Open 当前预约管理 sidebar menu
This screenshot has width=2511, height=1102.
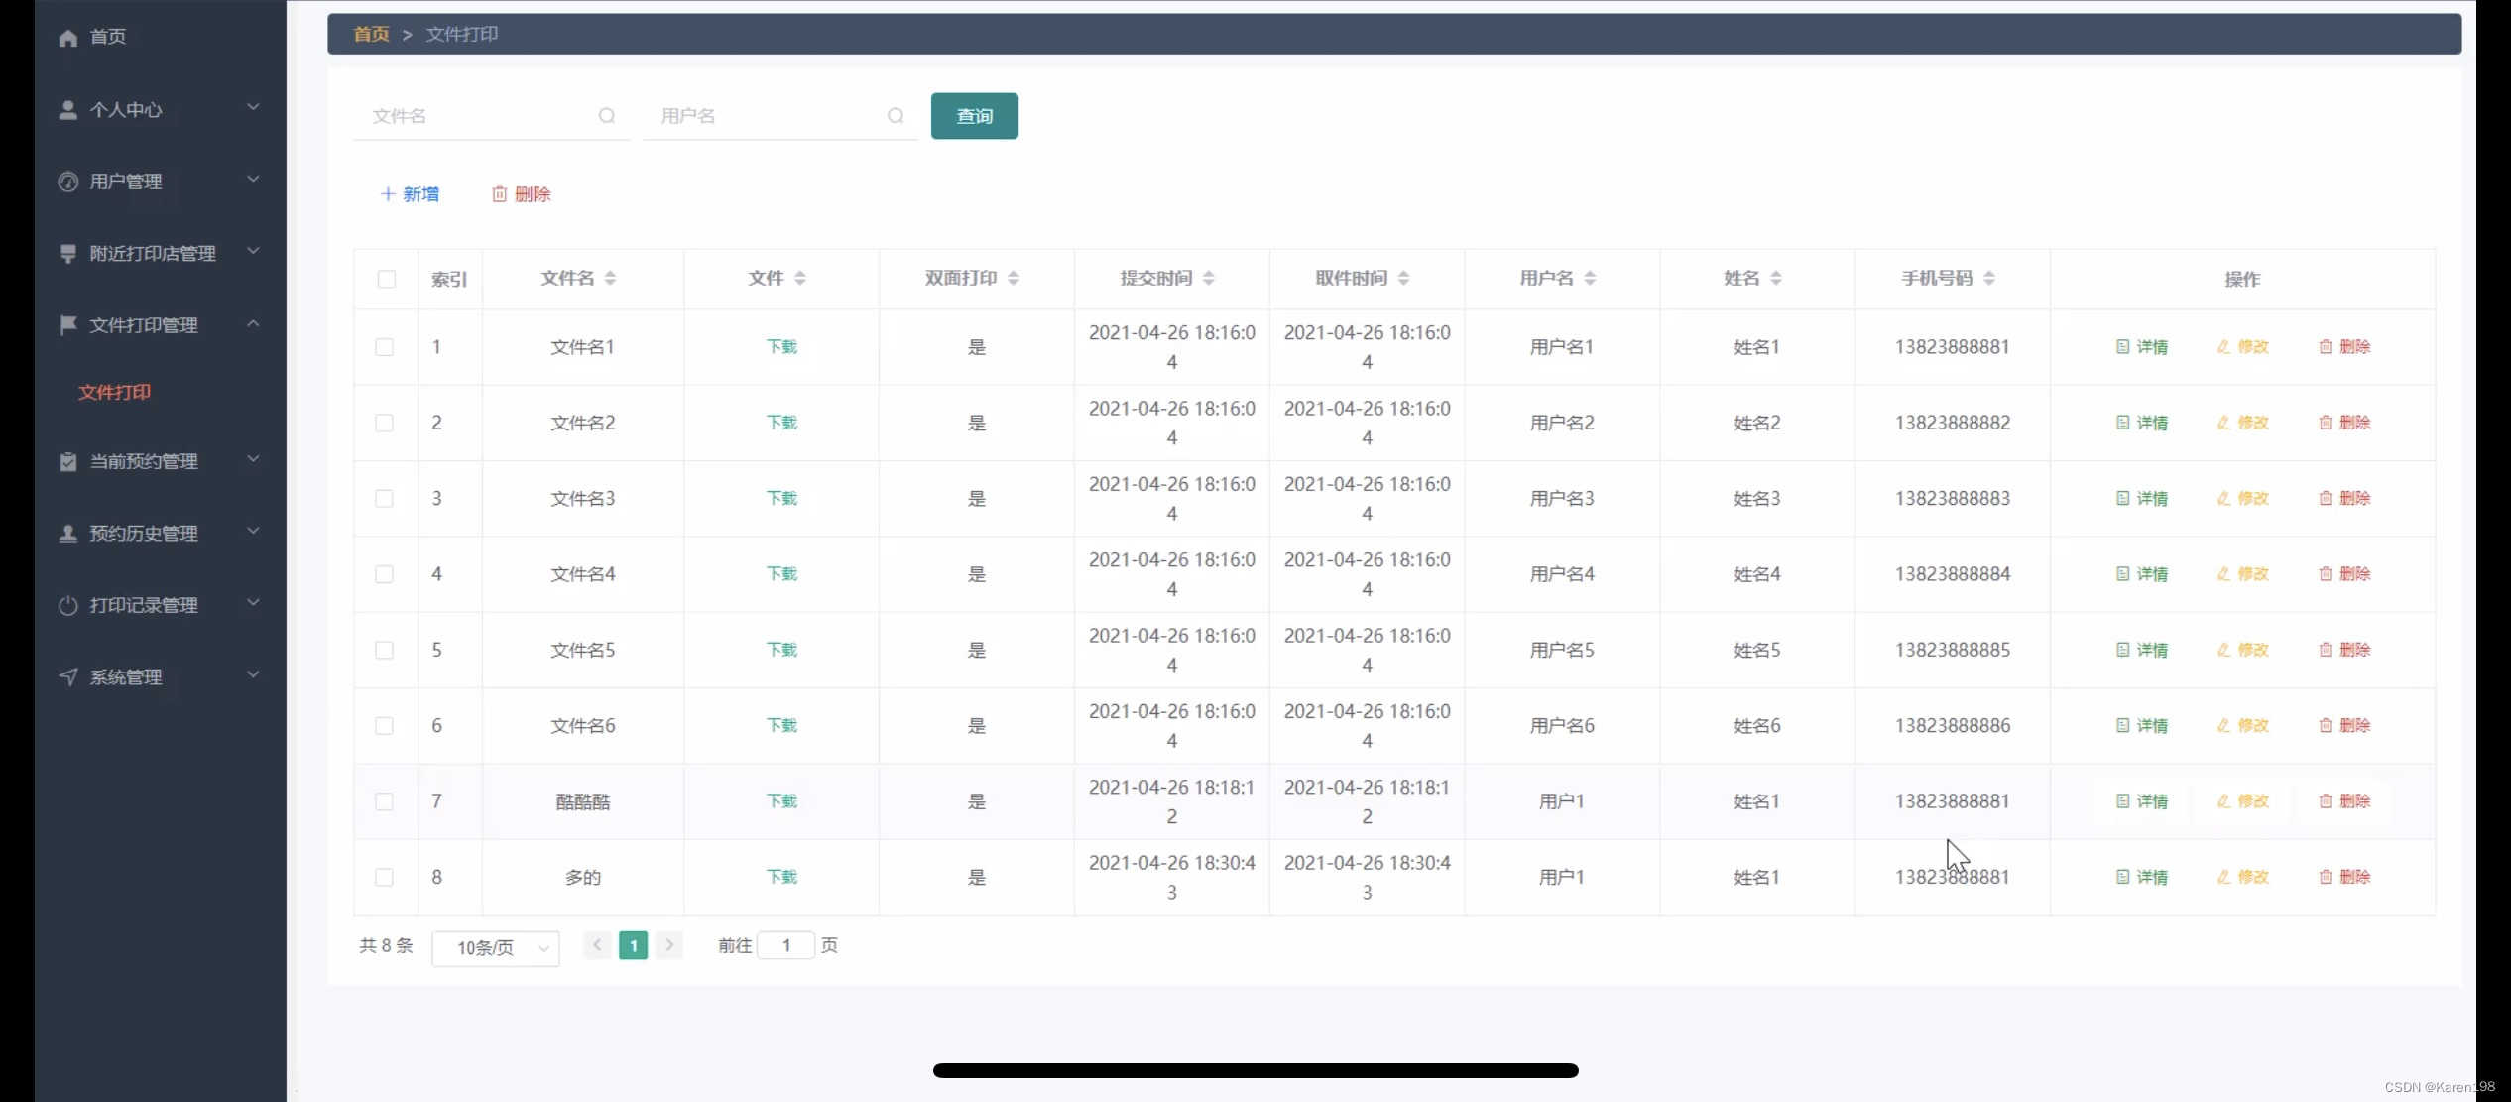click(x=161, y=461)
